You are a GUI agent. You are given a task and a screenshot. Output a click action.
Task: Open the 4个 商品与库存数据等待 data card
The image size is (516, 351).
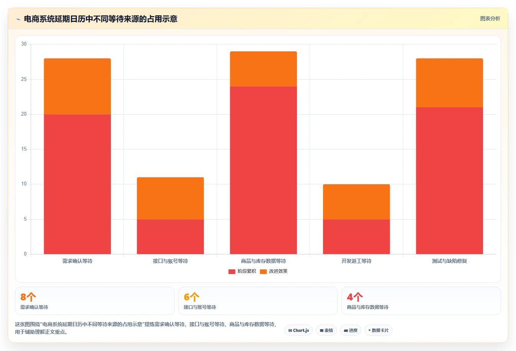[421, 301]
